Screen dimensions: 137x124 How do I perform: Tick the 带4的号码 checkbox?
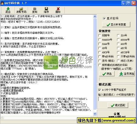pos(100,56)
